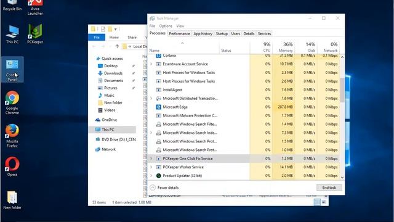This screenshot has width=394, height=222.
Task: Expand PCKeeper One Click Fix Service
Action: (151, 158)
